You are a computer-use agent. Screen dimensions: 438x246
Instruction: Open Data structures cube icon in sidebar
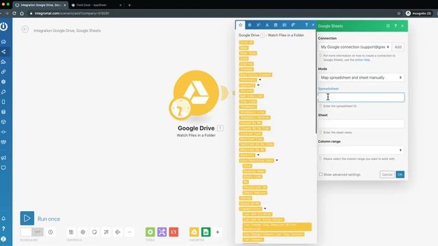coord(3,122)
